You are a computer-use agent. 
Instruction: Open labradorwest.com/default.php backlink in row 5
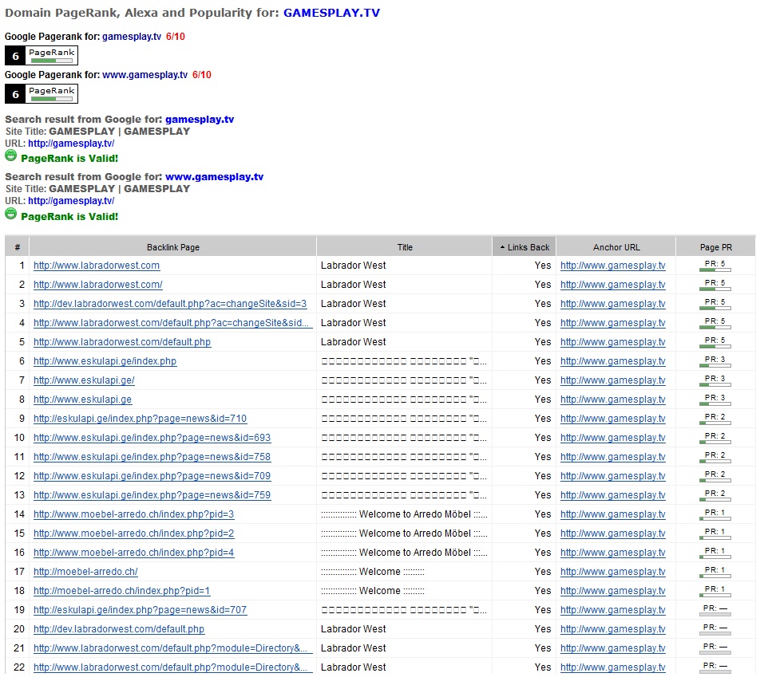point(122,342)
